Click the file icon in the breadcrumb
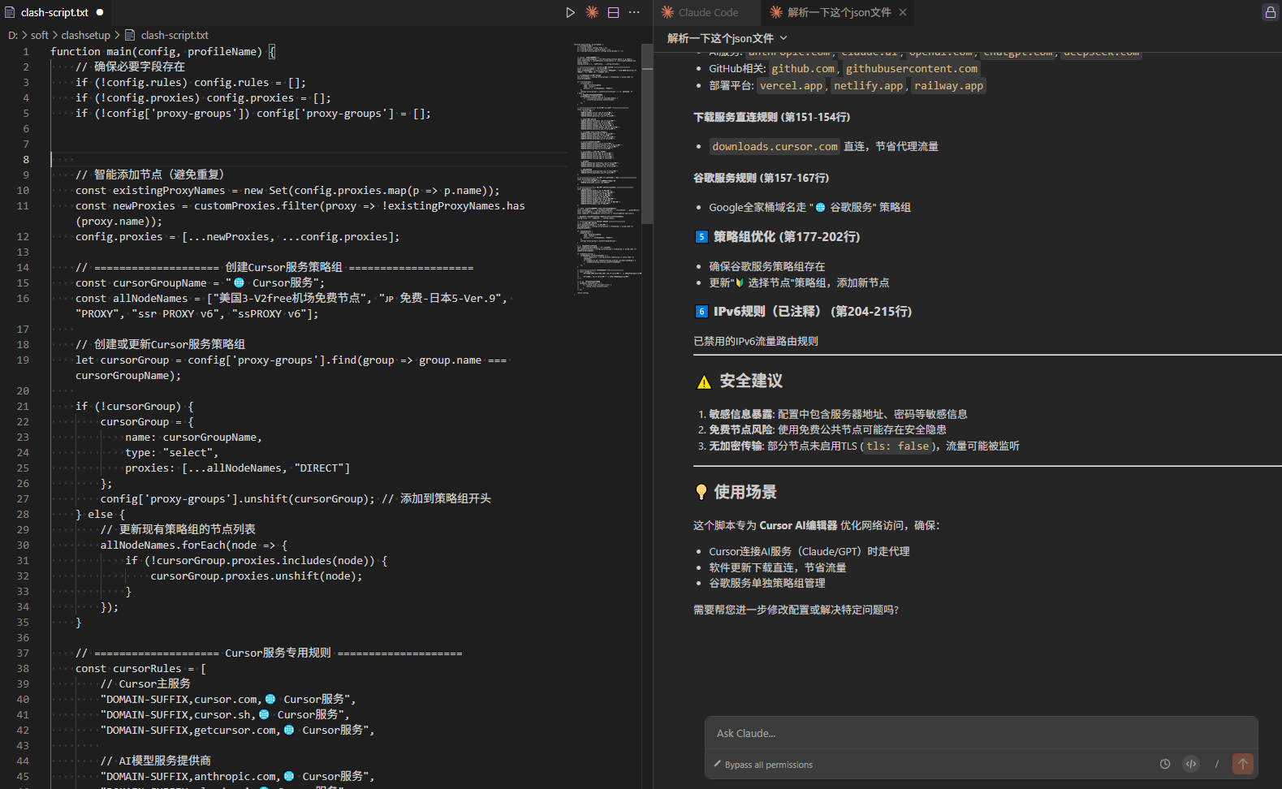 click(x=130, y=35)
